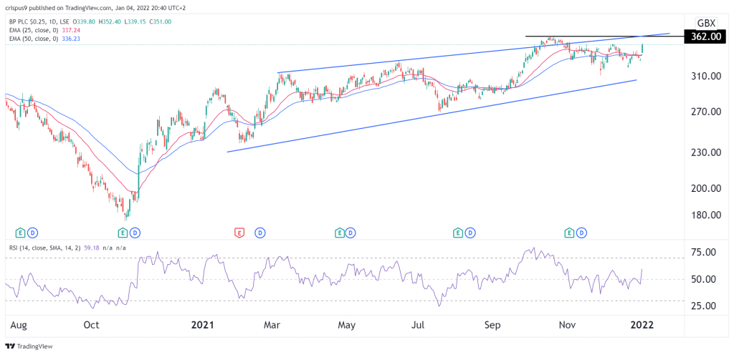Viewport: 734px width, 355px height.
Task: Click the 2021 date axis label
Action: click(204, 325)
